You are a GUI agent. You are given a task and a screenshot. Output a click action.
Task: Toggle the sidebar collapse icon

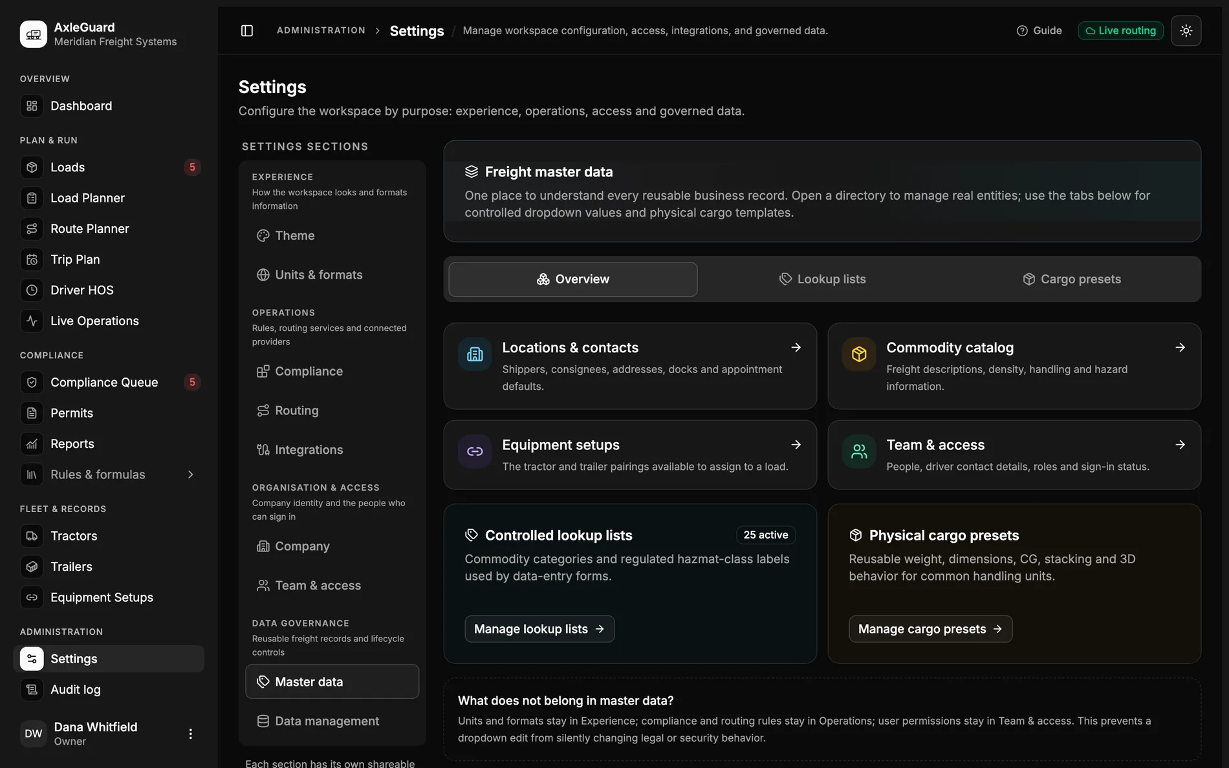[247, 30]
